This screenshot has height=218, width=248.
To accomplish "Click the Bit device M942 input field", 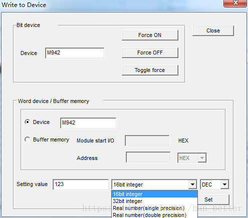I will point(75,53).
